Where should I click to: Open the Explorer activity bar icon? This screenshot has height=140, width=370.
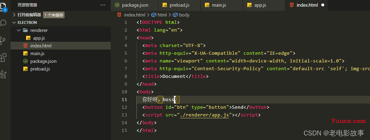coord(4,6)
